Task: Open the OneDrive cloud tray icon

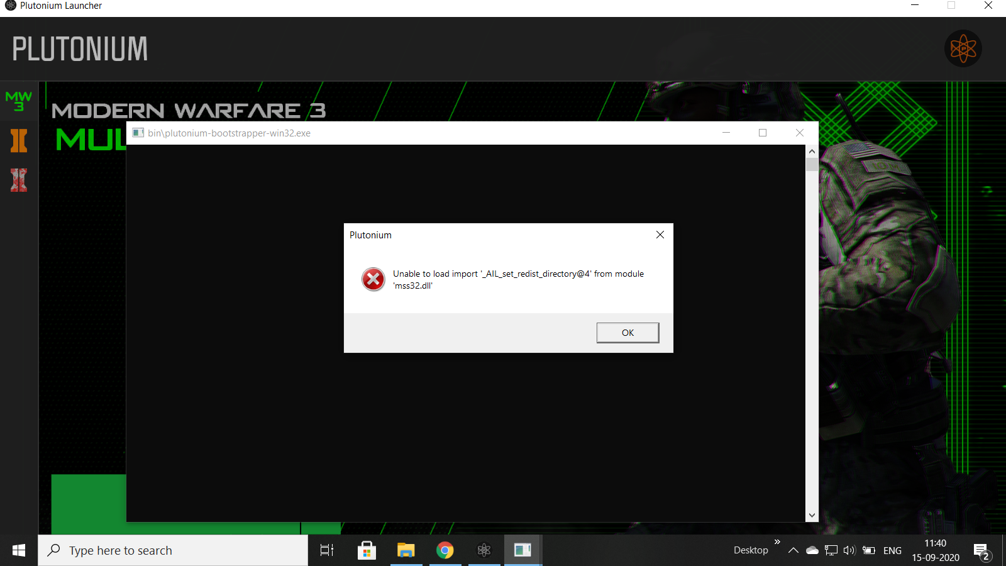Action: tap(812, 550)
